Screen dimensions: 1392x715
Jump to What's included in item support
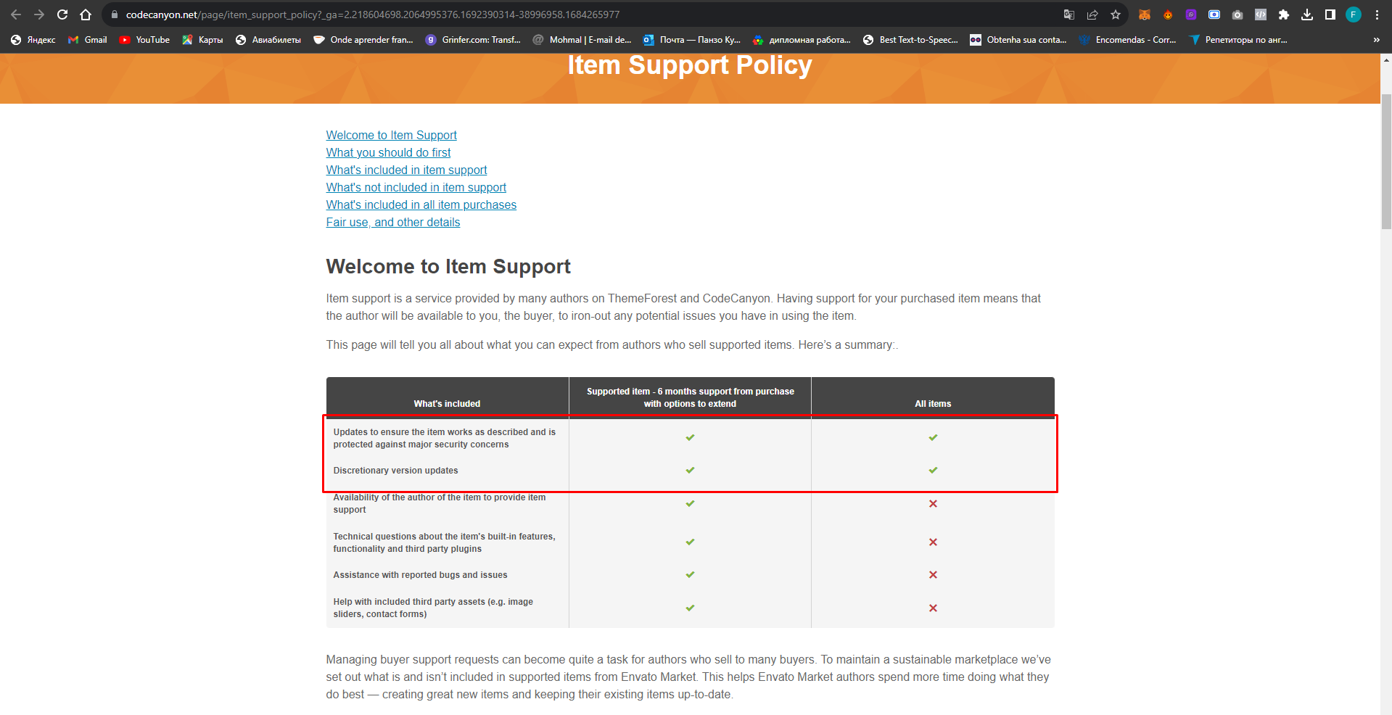click(x=406, y=170)
